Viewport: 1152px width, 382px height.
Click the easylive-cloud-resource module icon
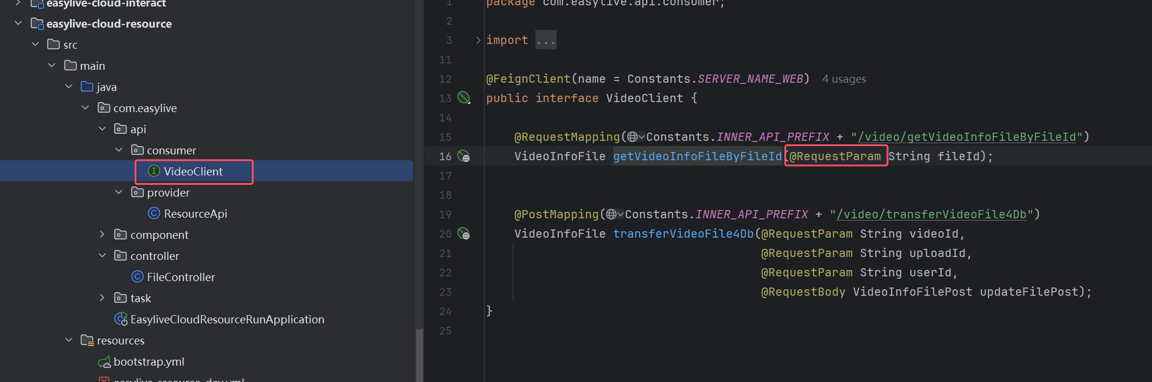pos(37,24)
